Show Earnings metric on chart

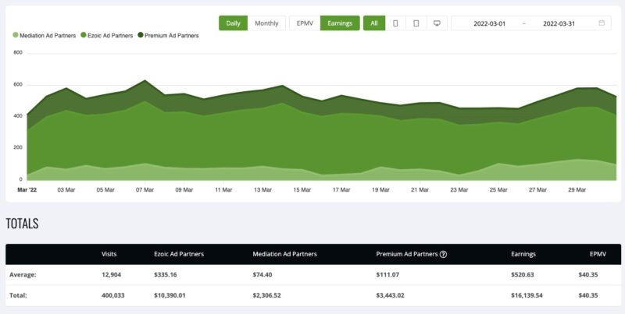tap(340, 23)
